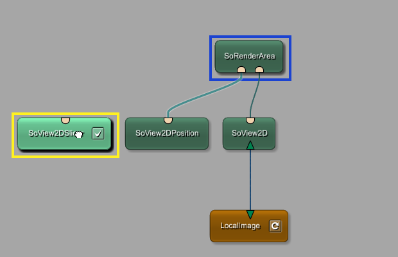The image size is (398, 257).
Task: Select the orange LocalImage module
Action: click(x=238, y=226)
